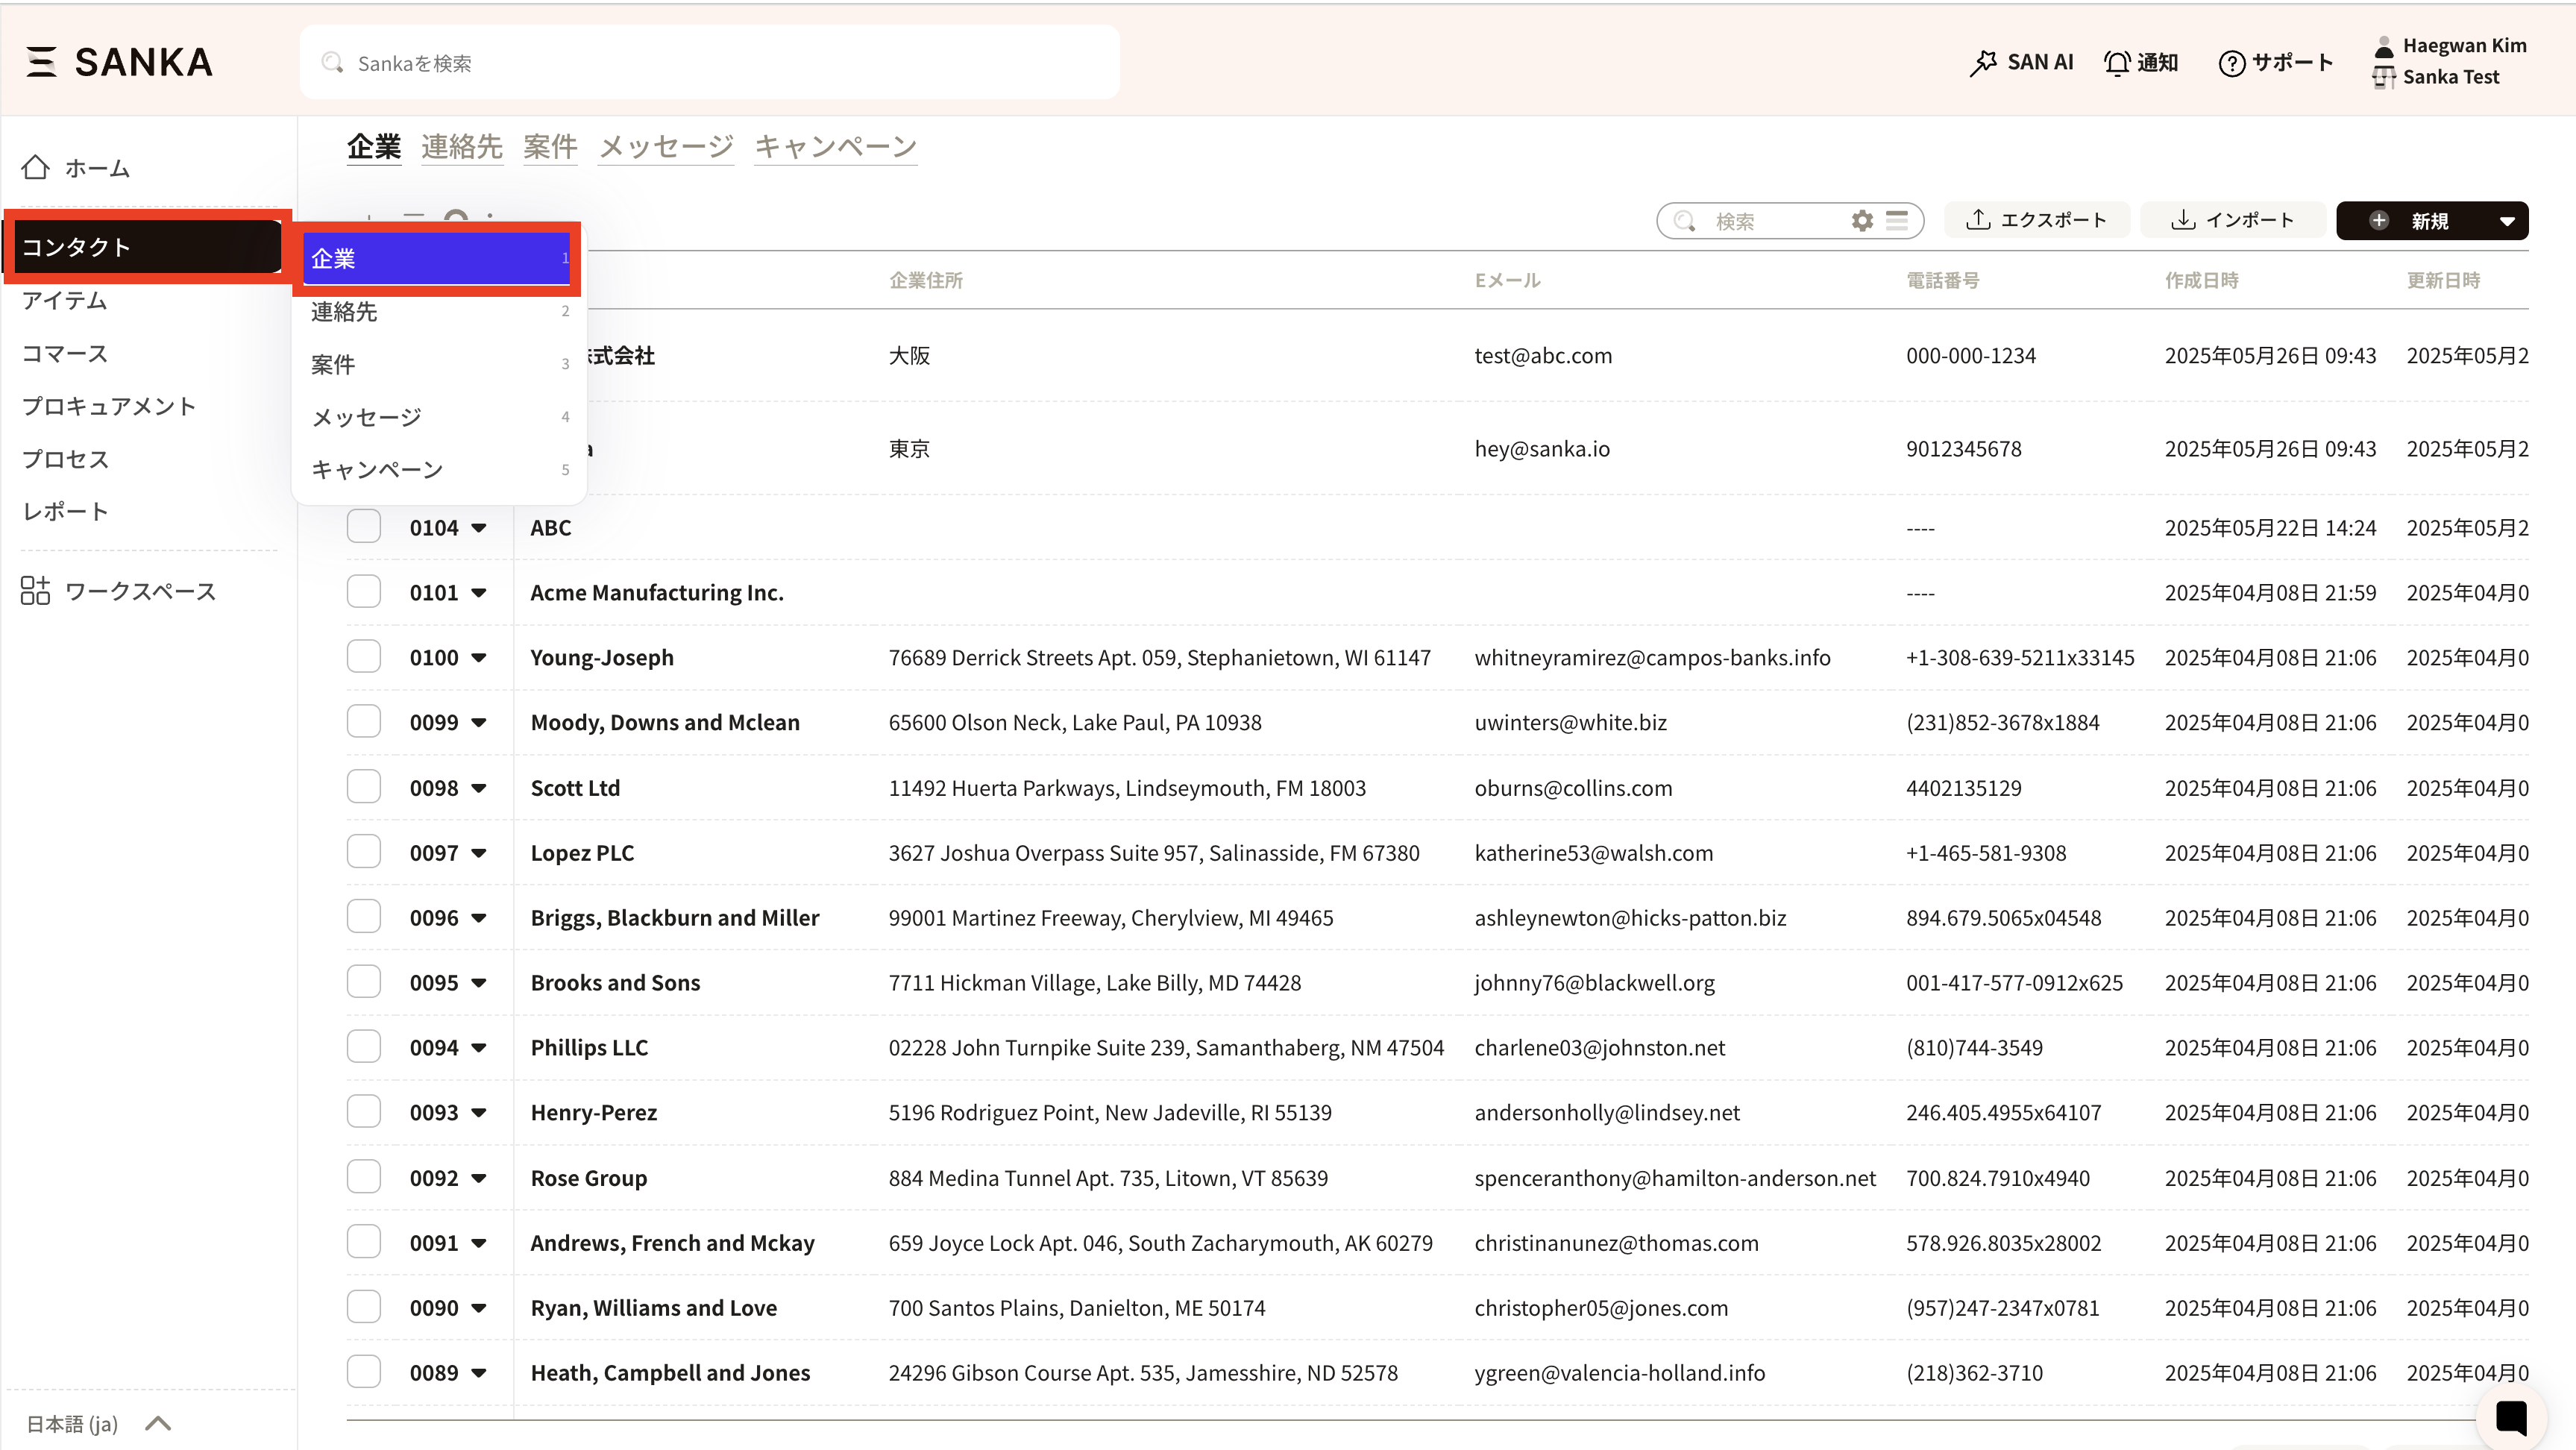Click the hamburger menu icon beside SANKA
This screenshot has width=2576, height=1450.
(41, 62)
